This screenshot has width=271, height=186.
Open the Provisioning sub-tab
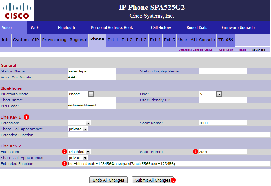pos(54,40)
